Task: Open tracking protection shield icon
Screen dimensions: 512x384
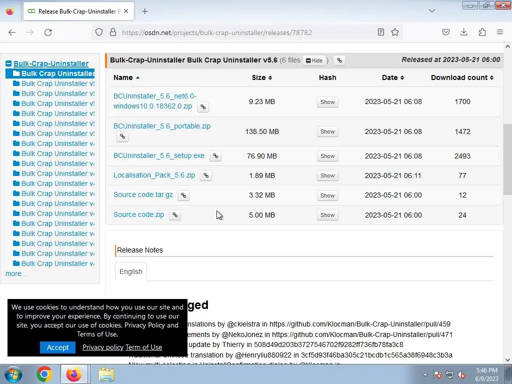Action: (99, 32)
